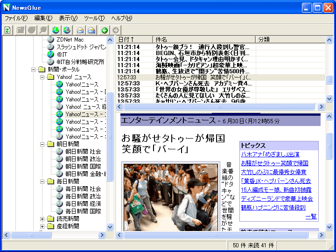Click the channel tree scroll-up arrow

pos(110,40)
